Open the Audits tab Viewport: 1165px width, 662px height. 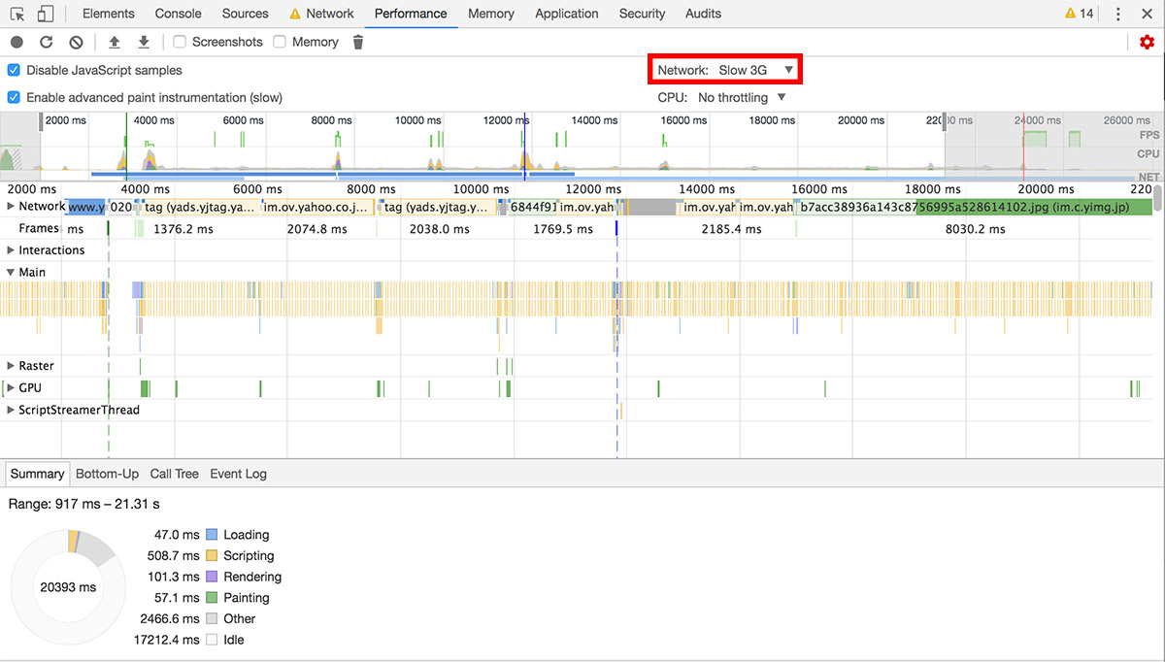point(703,14)
